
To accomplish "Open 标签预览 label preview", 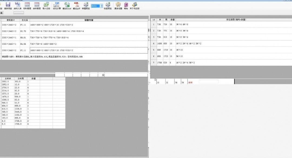I will [108, 5].
